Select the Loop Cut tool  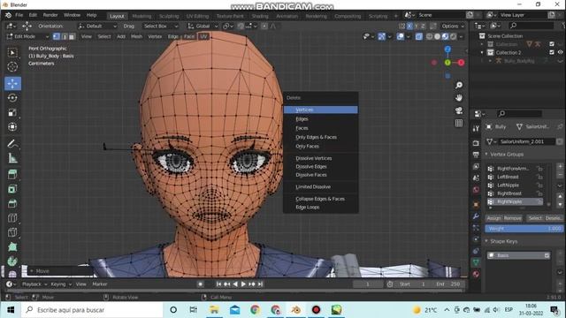point(12,218)
